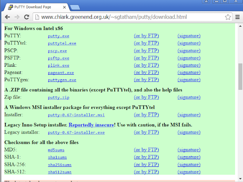The height and width of the screenshot is (182, 243).
Task: Download the putty.zip archive
Action: click(58, 97)
